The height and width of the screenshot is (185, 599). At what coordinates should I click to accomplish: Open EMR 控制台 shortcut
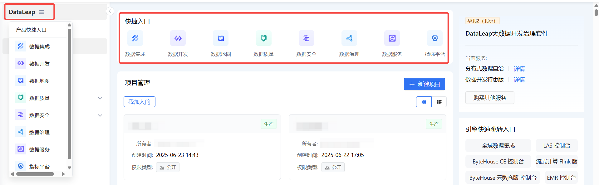pyautogui.click(x=561, y=178)
